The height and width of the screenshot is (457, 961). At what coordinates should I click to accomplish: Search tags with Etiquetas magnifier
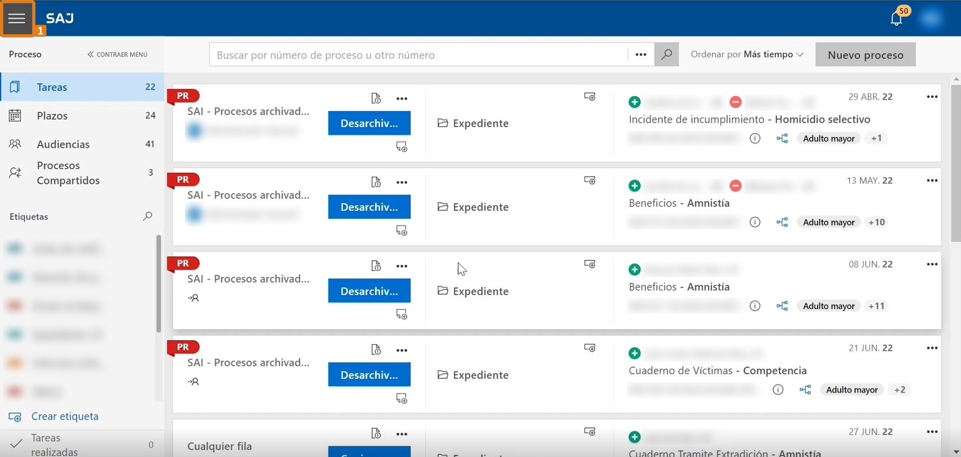tap(147, 216)
